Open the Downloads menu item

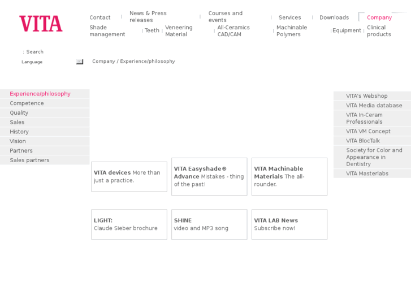[x=334, y=18]
